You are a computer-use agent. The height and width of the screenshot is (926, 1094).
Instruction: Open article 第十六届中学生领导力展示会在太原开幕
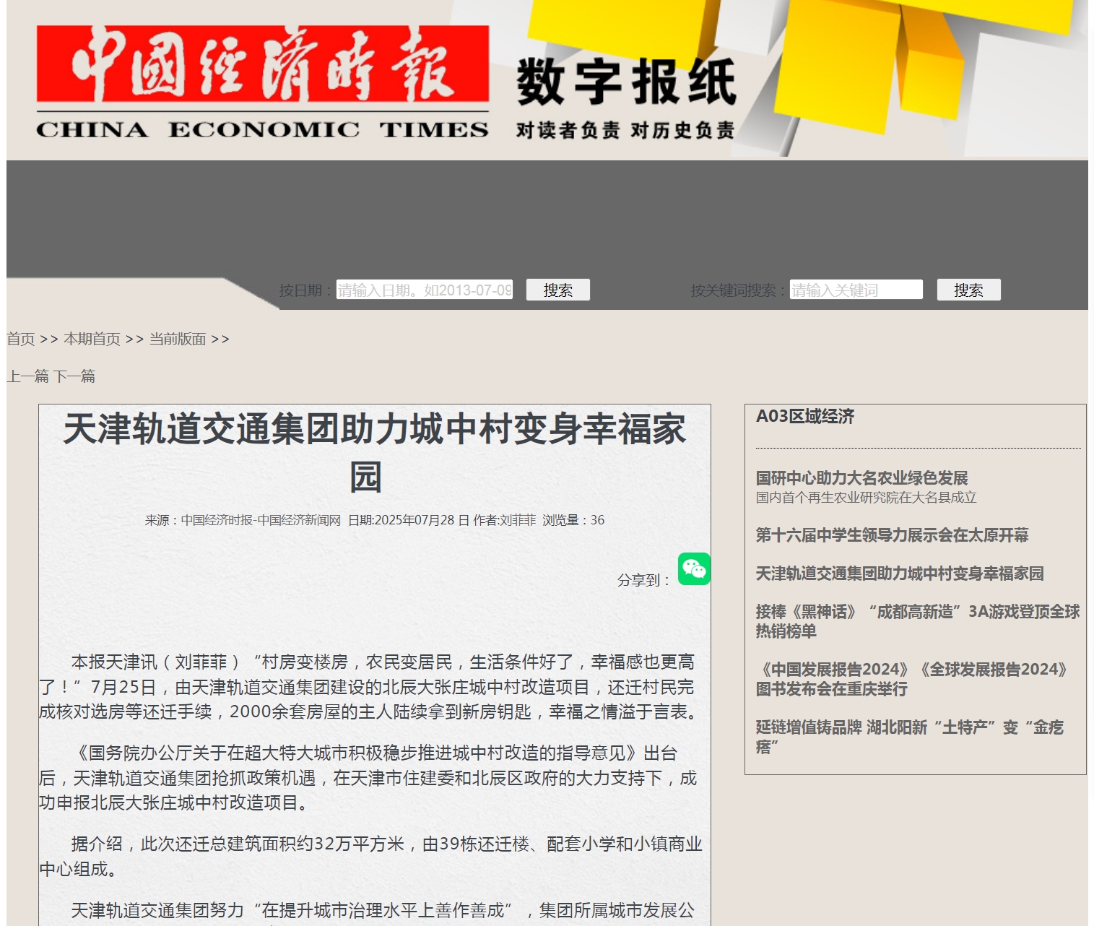892,535
